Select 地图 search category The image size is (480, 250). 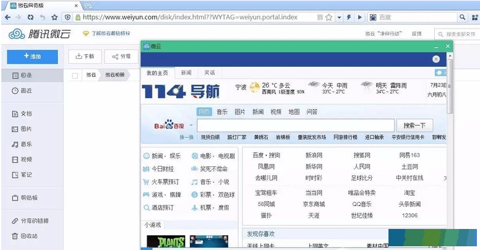(x=294, y=112)
